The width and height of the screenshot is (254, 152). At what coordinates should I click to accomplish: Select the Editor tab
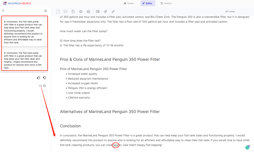tap(148, 3)
